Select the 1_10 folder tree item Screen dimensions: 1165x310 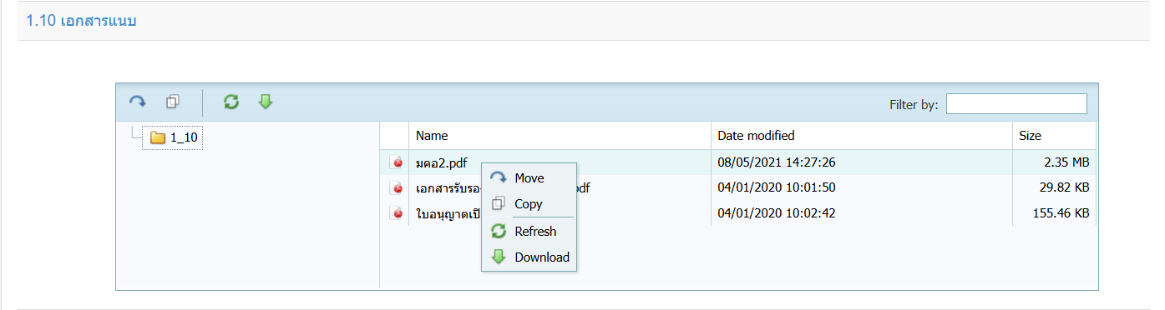click(x=172, y=137)
